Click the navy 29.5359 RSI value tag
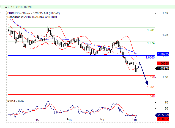Image resolution: width=175 pixels, height=128 pixels. coord(162,115)
